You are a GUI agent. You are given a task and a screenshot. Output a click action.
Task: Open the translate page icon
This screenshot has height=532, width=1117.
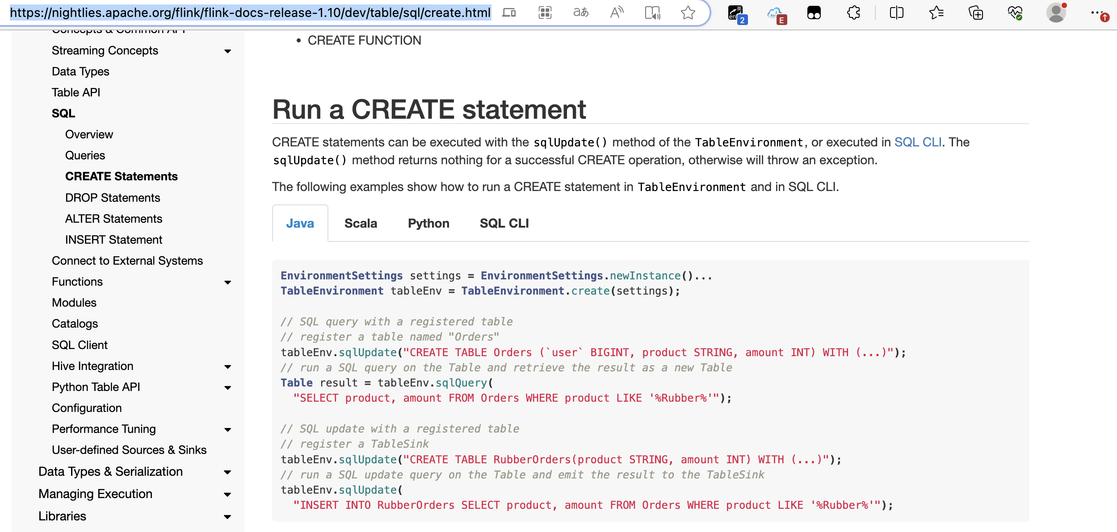(x=580, y=12)
